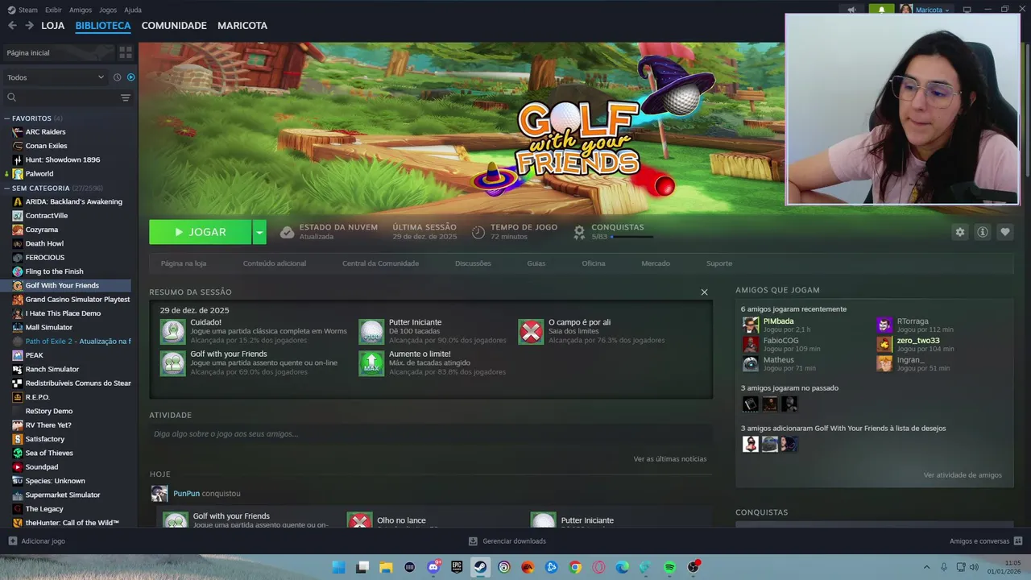Viewport: 1031px width, 580px height.
Task: Open the MARICOTA profile tab
Action: [x=242, y=26]
